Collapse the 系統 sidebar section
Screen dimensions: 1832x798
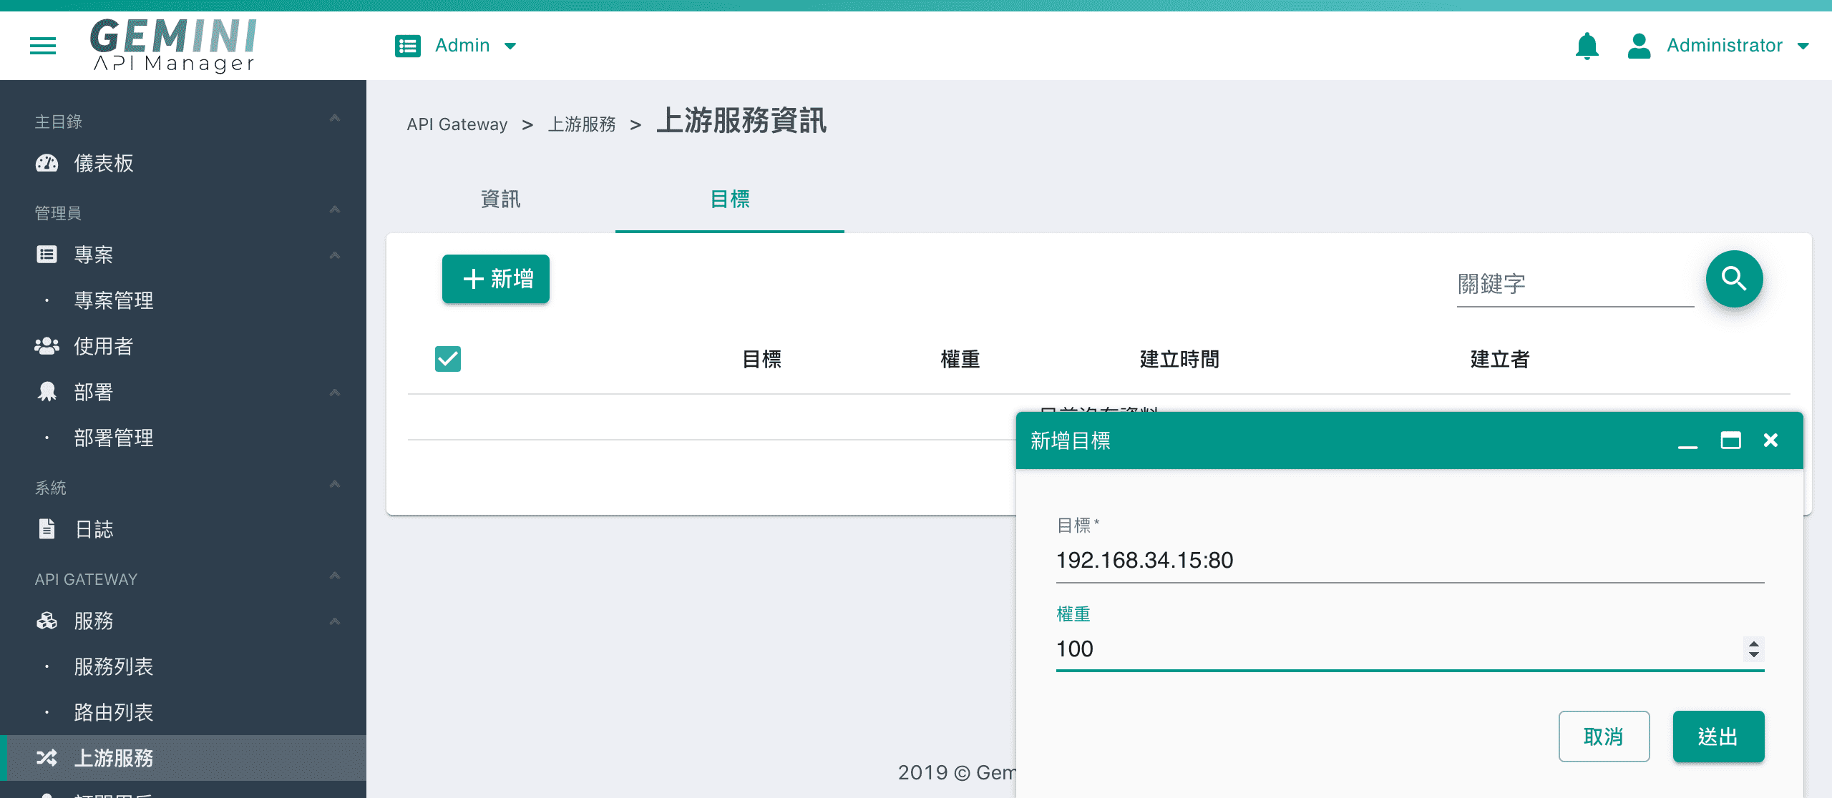(x=334, y=484)
